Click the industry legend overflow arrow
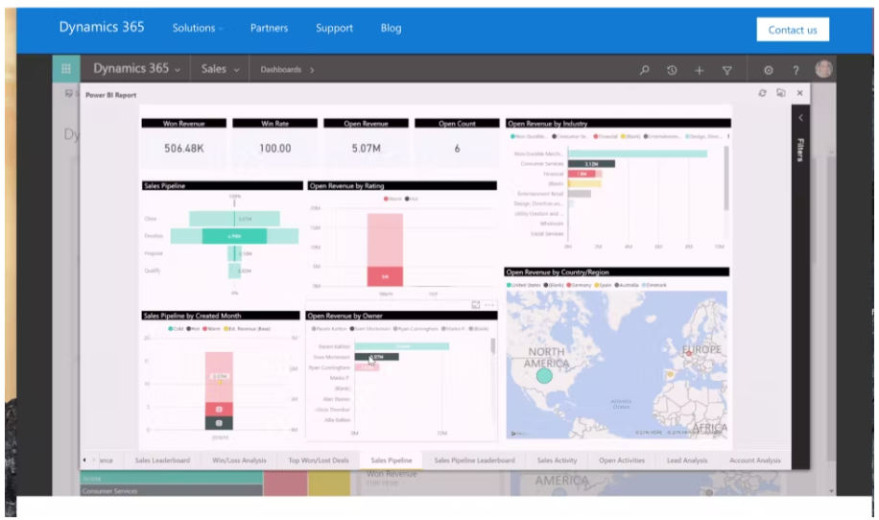 tap(728, 137)
